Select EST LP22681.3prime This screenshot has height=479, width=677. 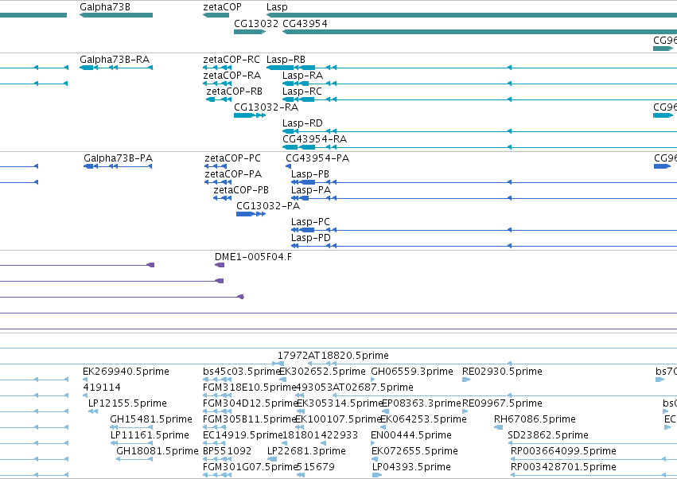coord(306,451)
